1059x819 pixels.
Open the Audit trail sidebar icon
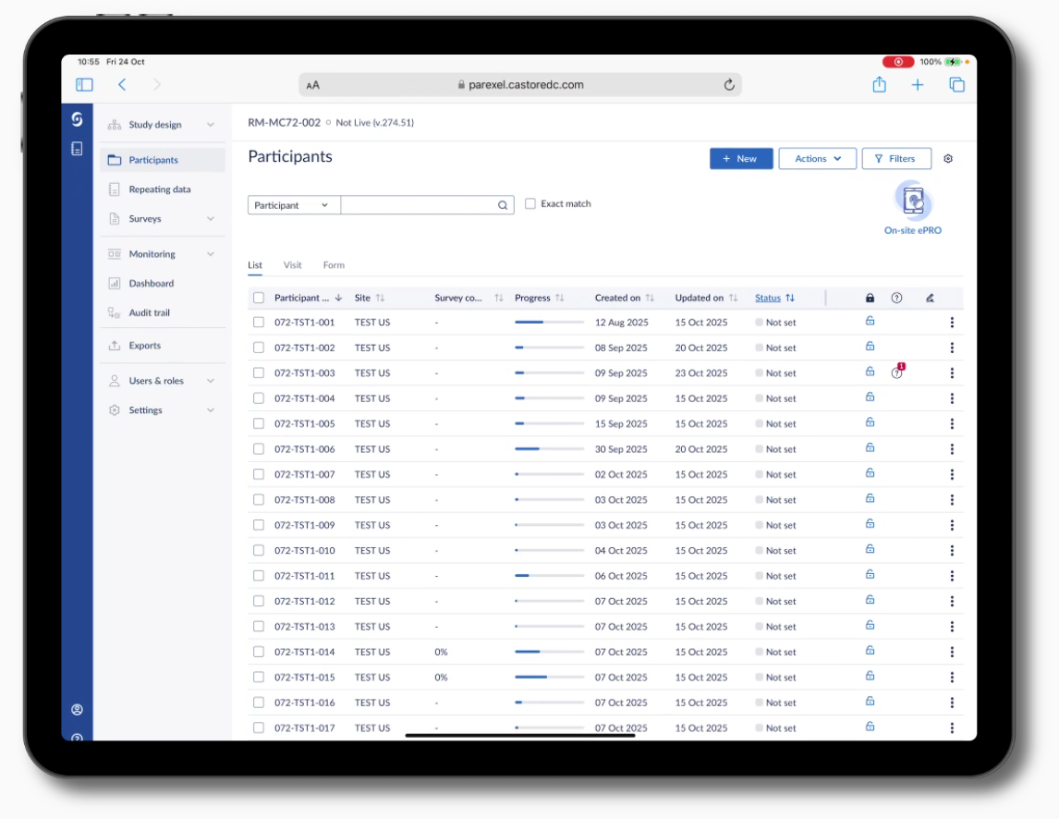click(115, 312)
